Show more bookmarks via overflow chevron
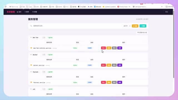The height and width of the screenshot is (100, 178). [x=162, y=7]
